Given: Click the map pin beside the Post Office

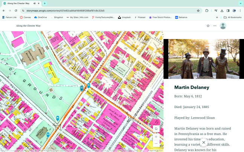Looking at the screenshot, I should 48,134.
